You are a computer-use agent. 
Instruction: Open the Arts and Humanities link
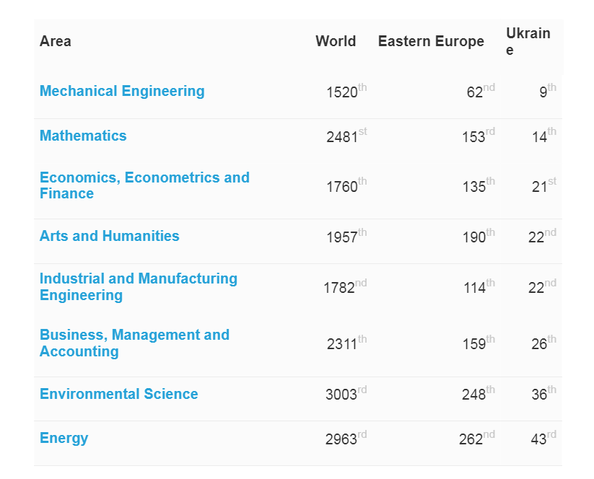tap(110, 237)
